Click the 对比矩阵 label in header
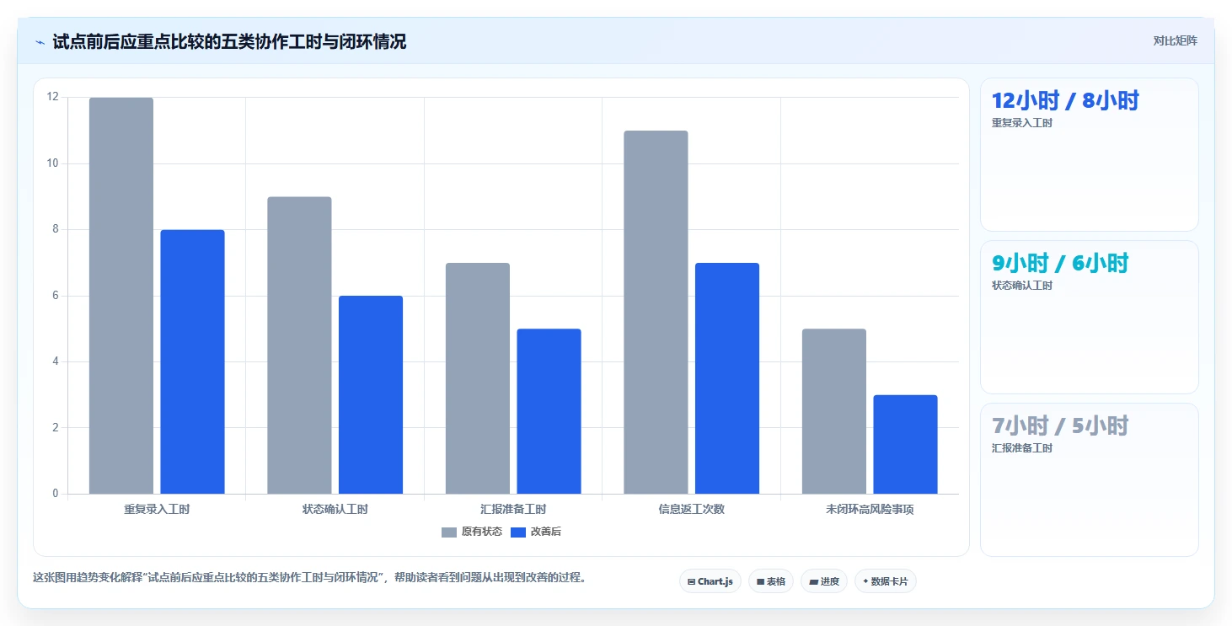1232x626 pixels. (1175, 40)
